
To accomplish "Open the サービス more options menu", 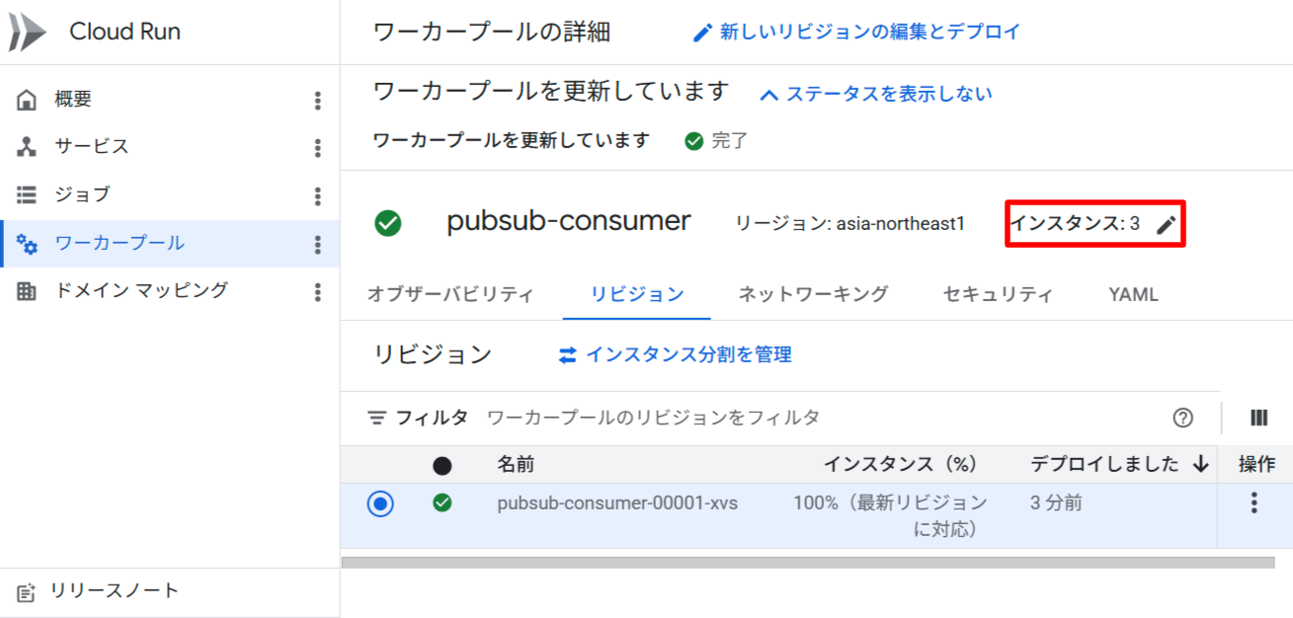I will click(x=317, y=147).
